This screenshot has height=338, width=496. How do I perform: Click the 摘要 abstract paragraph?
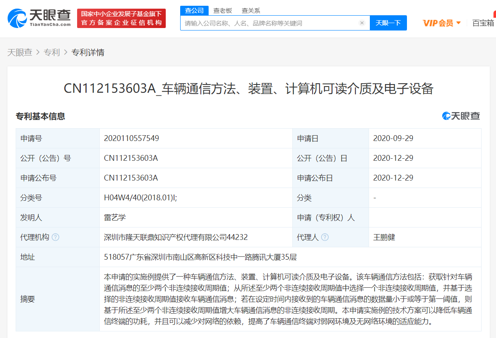288,299
